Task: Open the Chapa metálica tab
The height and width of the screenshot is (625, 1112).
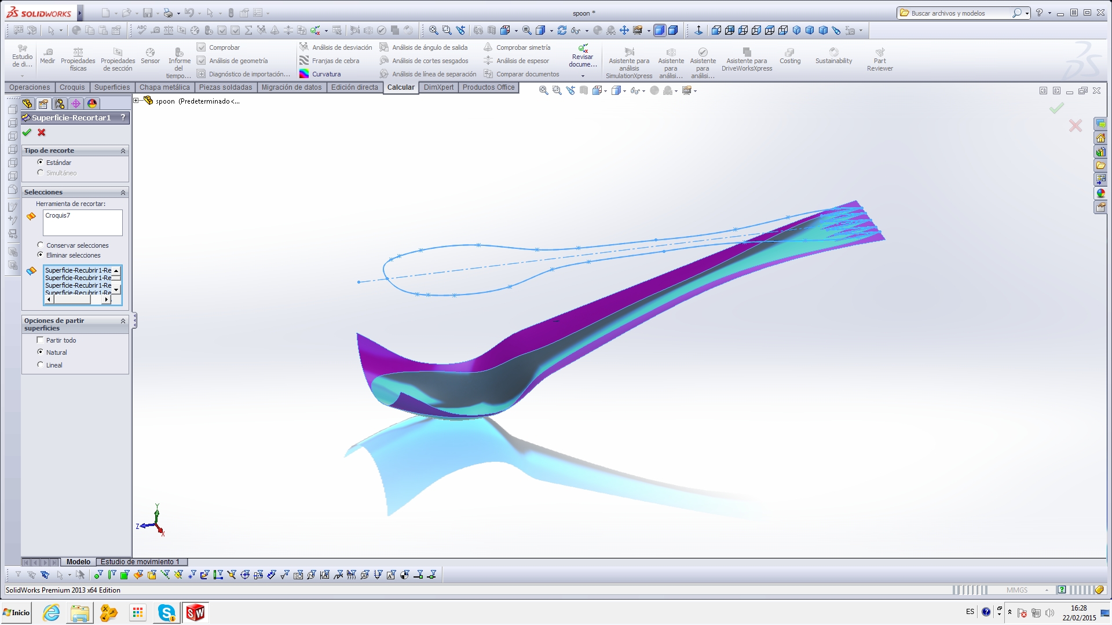Action: 164,87
